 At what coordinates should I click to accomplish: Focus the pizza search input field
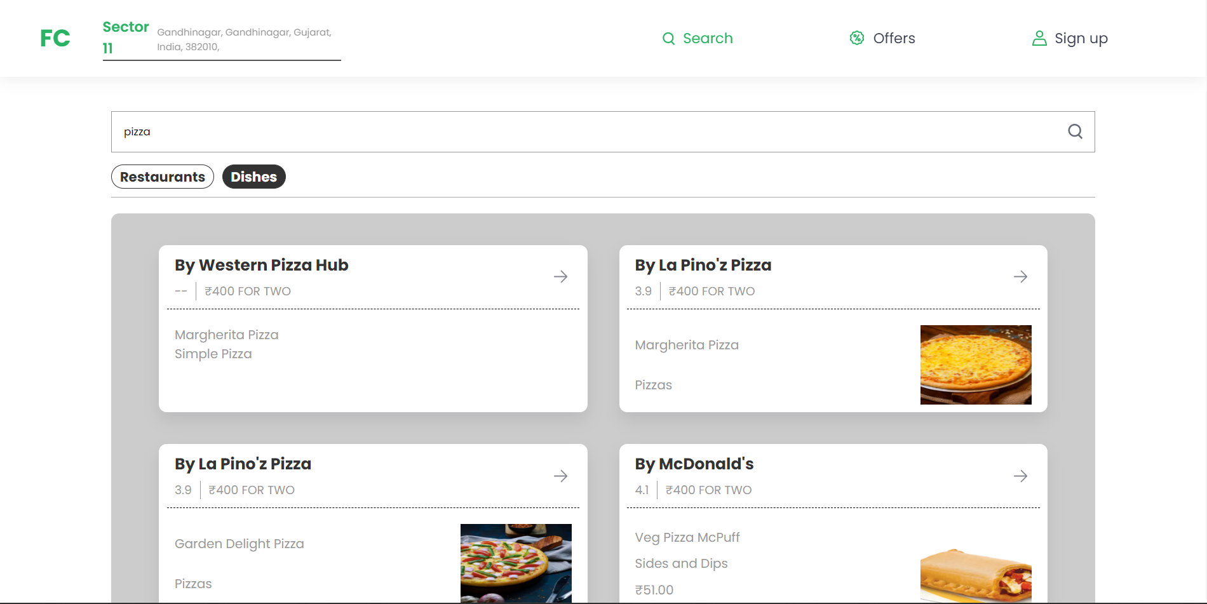click(x=603, y=131)
